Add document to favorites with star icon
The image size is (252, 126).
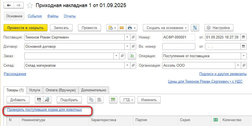point(30,5)
